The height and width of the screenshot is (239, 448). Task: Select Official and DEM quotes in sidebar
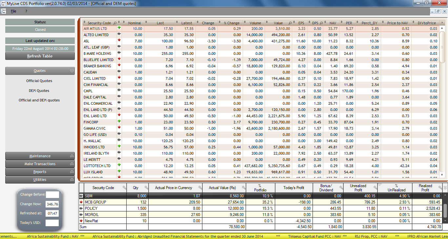[x=39, y=100]
